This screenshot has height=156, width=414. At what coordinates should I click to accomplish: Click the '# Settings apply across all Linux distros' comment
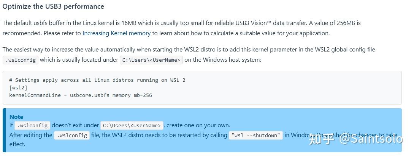tap(97, 80)
